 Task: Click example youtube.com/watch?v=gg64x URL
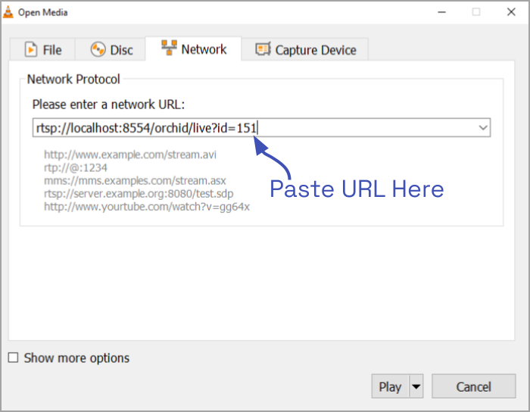pyautogui.click(x=147, y=207)
